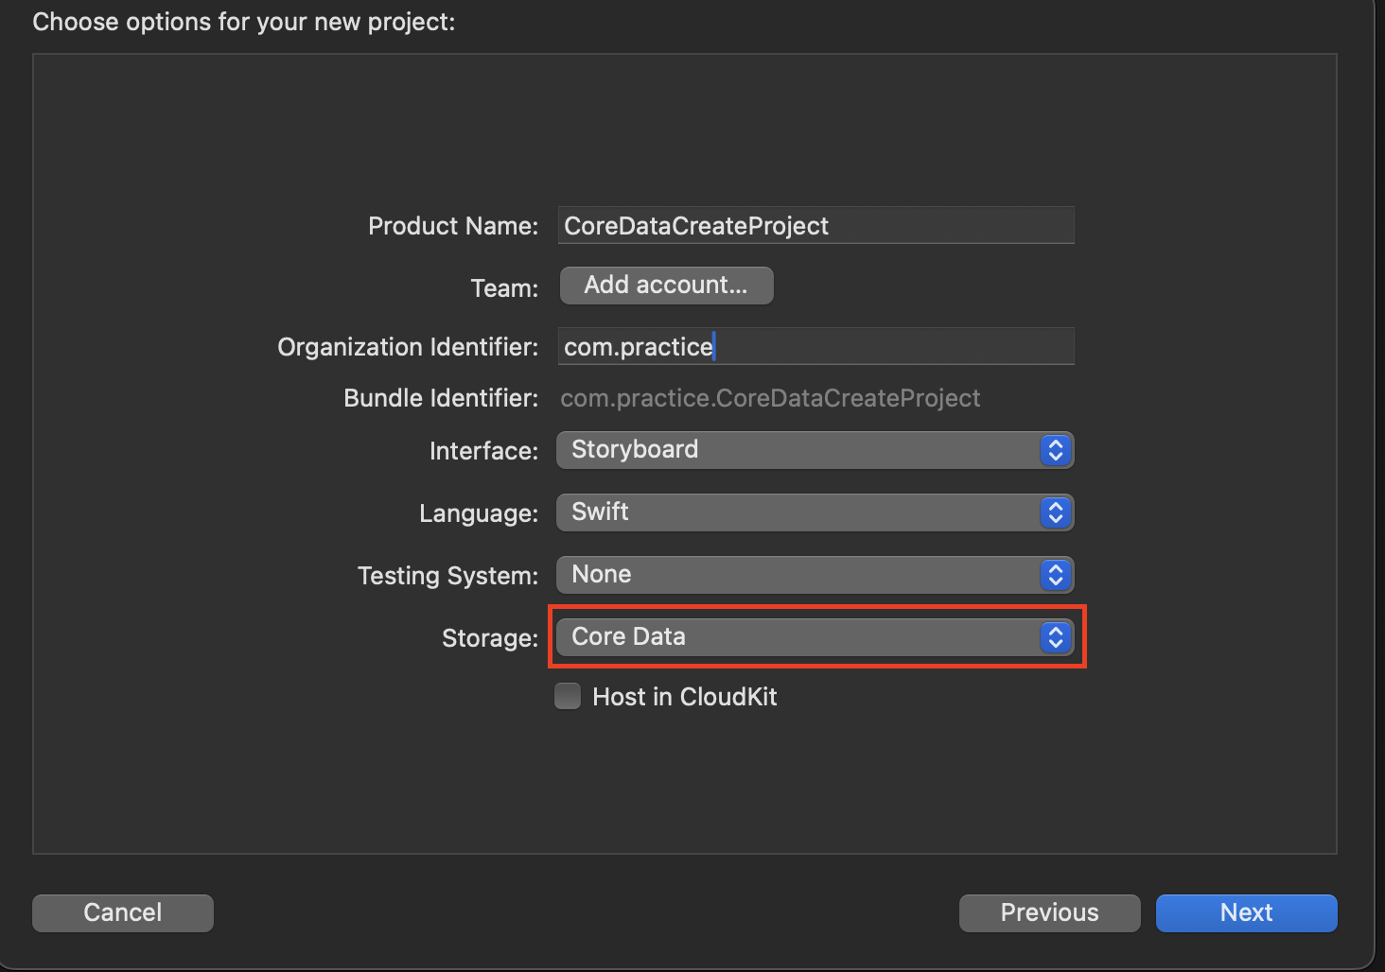The height and width of the screenshot is (972, 1385).
Task: Click the "Choose options for your new project" heading
Action: point(244,22)
